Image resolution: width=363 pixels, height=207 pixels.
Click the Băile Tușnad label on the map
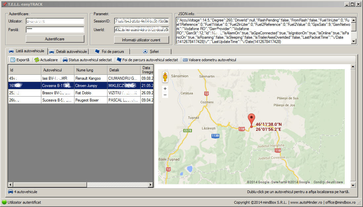[169, 159]
